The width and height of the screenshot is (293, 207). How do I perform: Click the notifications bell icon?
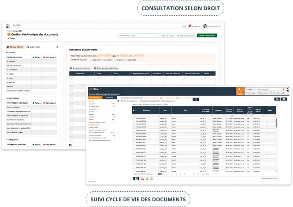point(189,26)
